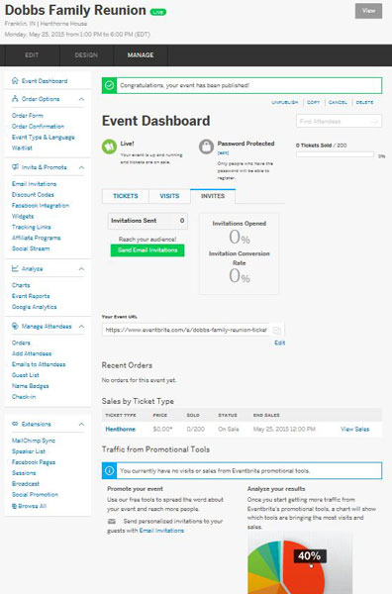The height and width of the screenshot is (594, 392).
Task: Click the green Live status icon
Action: click(109, 147)
